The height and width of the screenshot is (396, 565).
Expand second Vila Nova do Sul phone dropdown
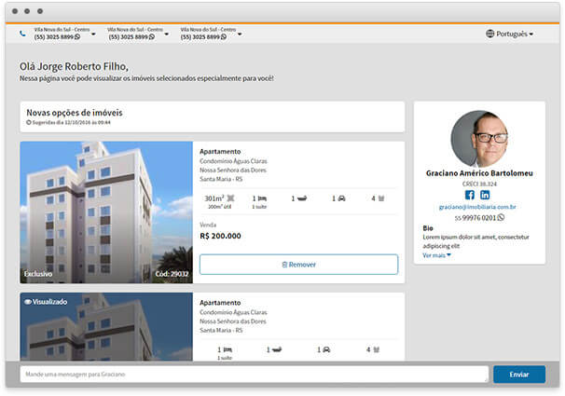pyautogui.click(x=167, y=34)
